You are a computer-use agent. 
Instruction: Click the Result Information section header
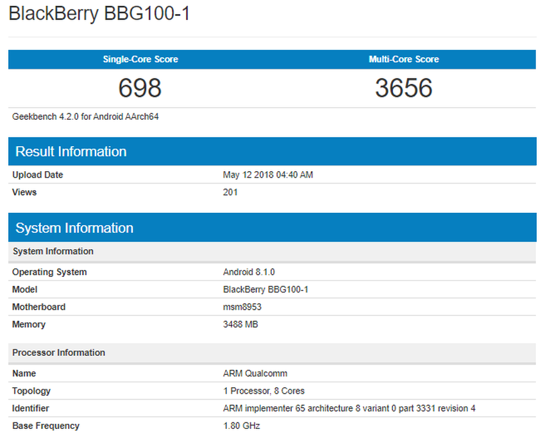[x=71, y=151]
